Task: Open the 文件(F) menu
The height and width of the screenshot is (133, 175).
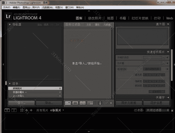Action: [7, 7]
